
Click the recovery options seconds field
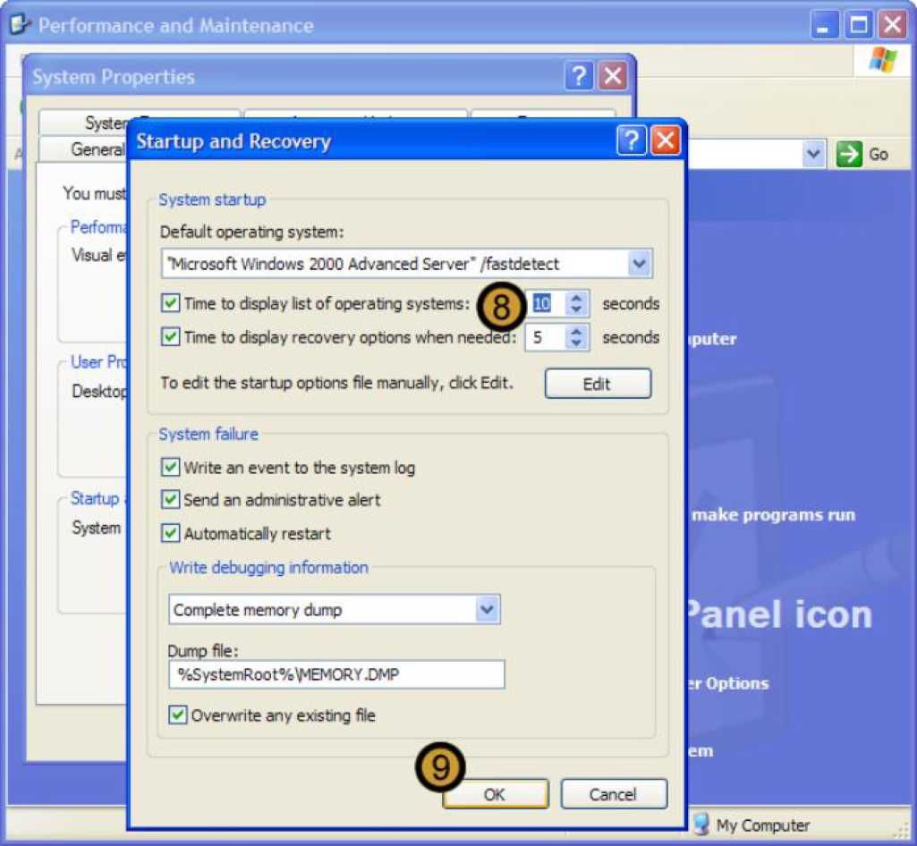pyautogui.click(x=547, y=337)
